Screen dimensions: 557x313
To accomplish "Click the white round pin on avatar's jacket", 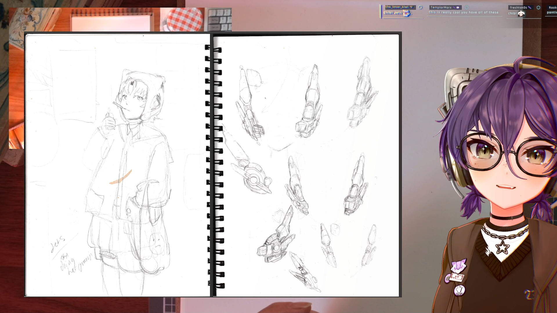I will (460, 290).
